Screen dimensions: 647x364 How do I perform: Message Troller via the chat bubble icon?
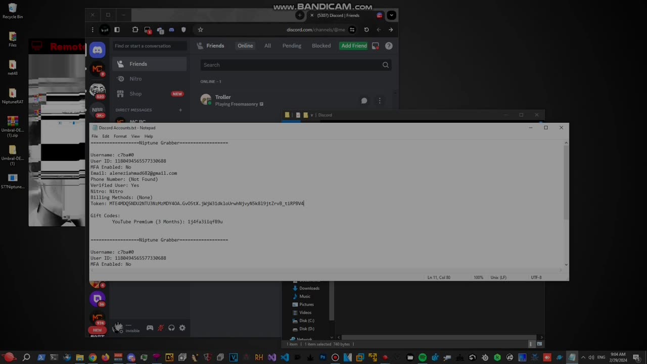(x=364, y=101)
